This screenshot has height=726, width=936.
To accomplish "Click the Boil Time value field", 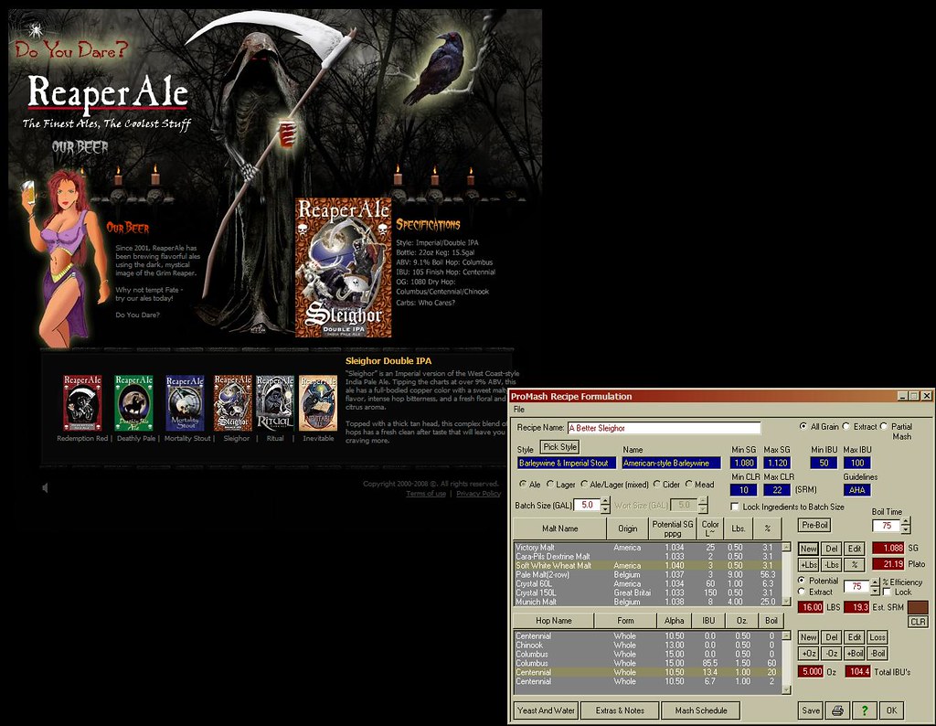I will point(887,526).
